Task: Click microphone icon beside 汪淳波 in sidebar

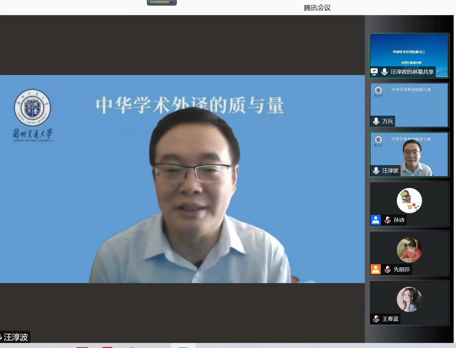Action: coord(376,170)
